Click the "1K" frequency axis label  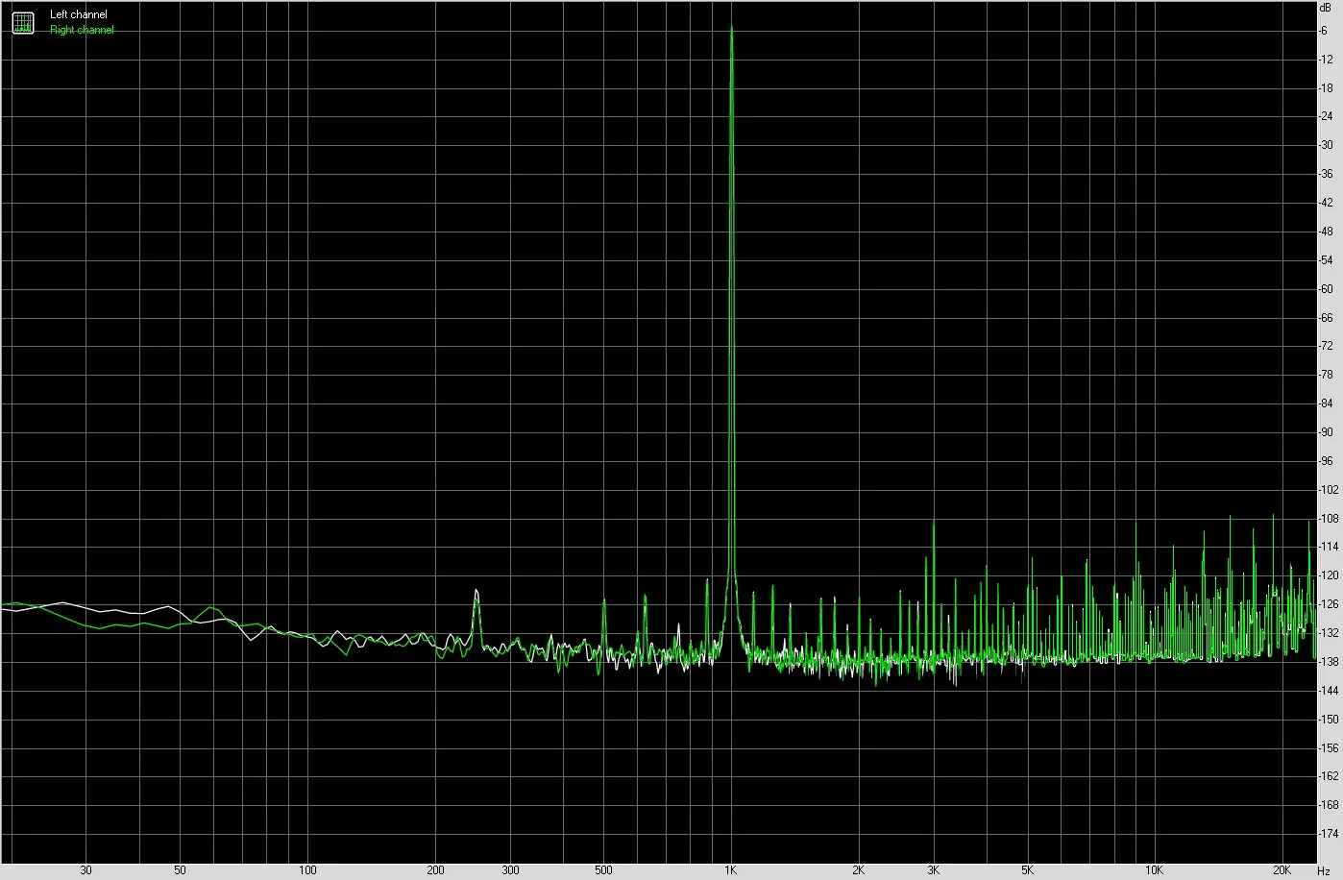point(730,870)
